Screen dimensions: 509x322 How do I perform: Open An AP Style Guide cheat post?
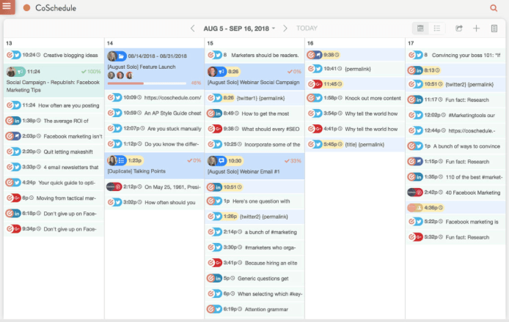pos(154,113)
